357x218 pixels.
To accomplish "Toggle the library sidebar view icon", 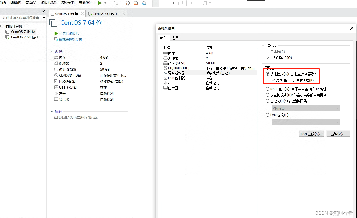I will click(156, 3).
